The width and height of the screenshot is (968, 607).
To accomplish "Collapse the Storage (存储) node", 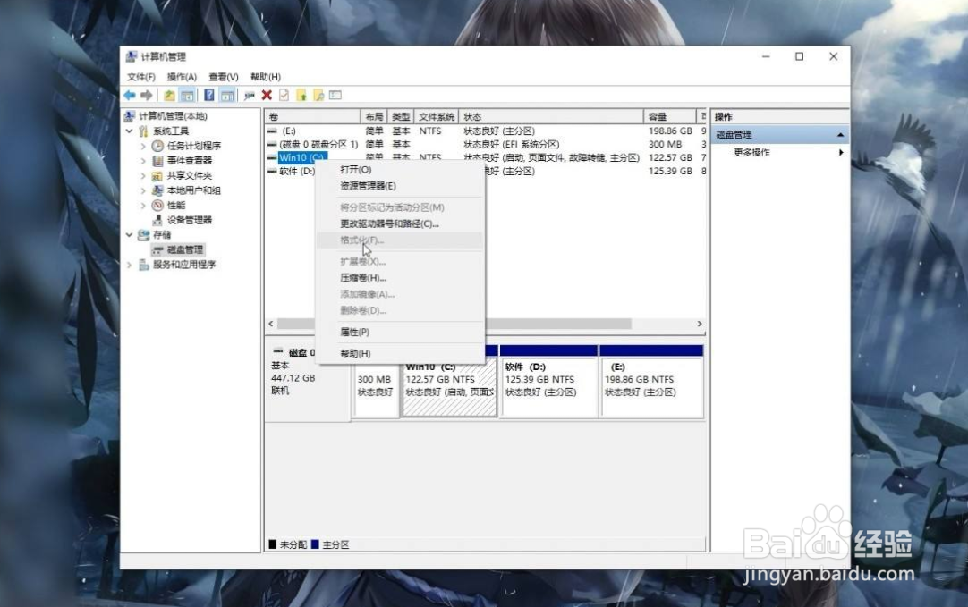I will [129, 234].
